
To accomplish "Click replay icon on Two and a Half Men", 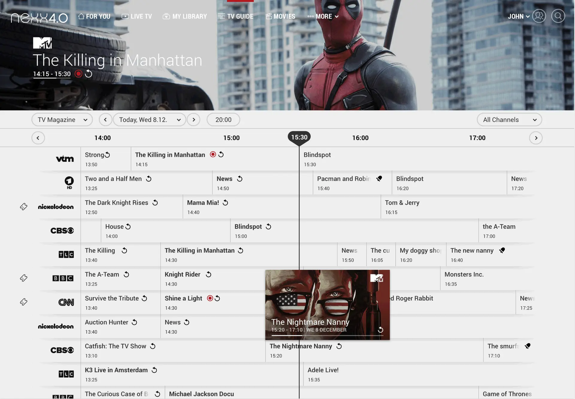I will coord(149,179).
